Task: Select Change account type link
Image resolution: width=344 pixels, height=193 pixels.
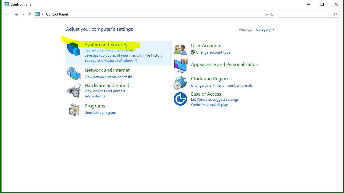Action: click(x=213, y=52)
